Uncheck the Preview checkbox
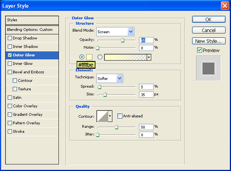Screen dimensions: 231x171 click(x=199, y=50)
